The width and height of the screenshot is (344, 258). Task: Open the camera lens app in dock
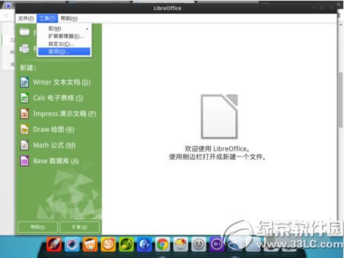click(x=72, y=244)
